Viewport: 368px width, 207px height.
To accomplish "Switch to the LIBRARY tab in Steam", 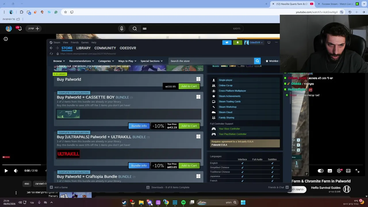I will pos(83,48).
